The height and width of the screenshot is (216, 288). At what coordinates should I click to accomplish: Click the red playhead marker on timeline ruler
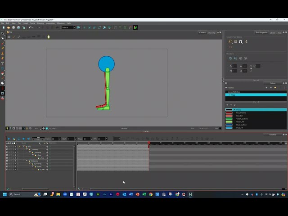tap(149, 143)
